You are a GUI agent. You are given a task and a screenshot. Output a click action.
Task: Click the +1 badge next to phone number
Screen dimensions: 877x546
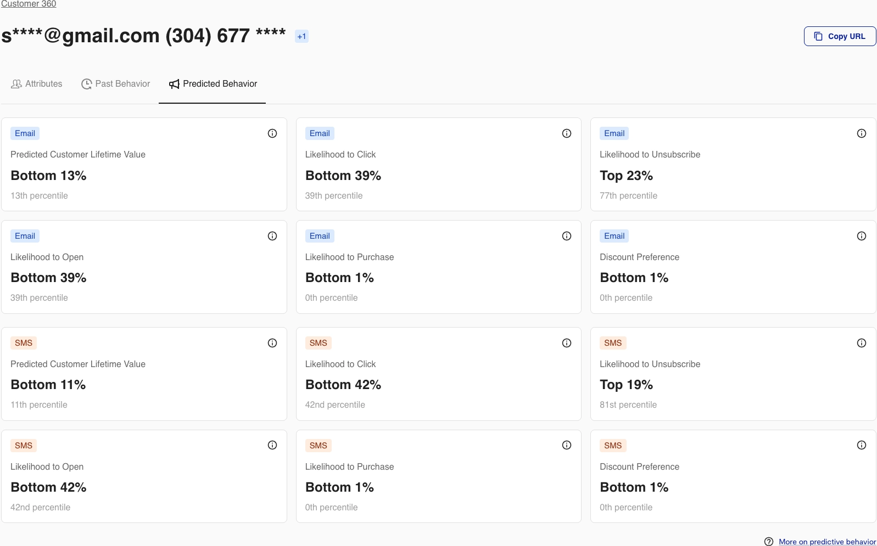[301, 36]
